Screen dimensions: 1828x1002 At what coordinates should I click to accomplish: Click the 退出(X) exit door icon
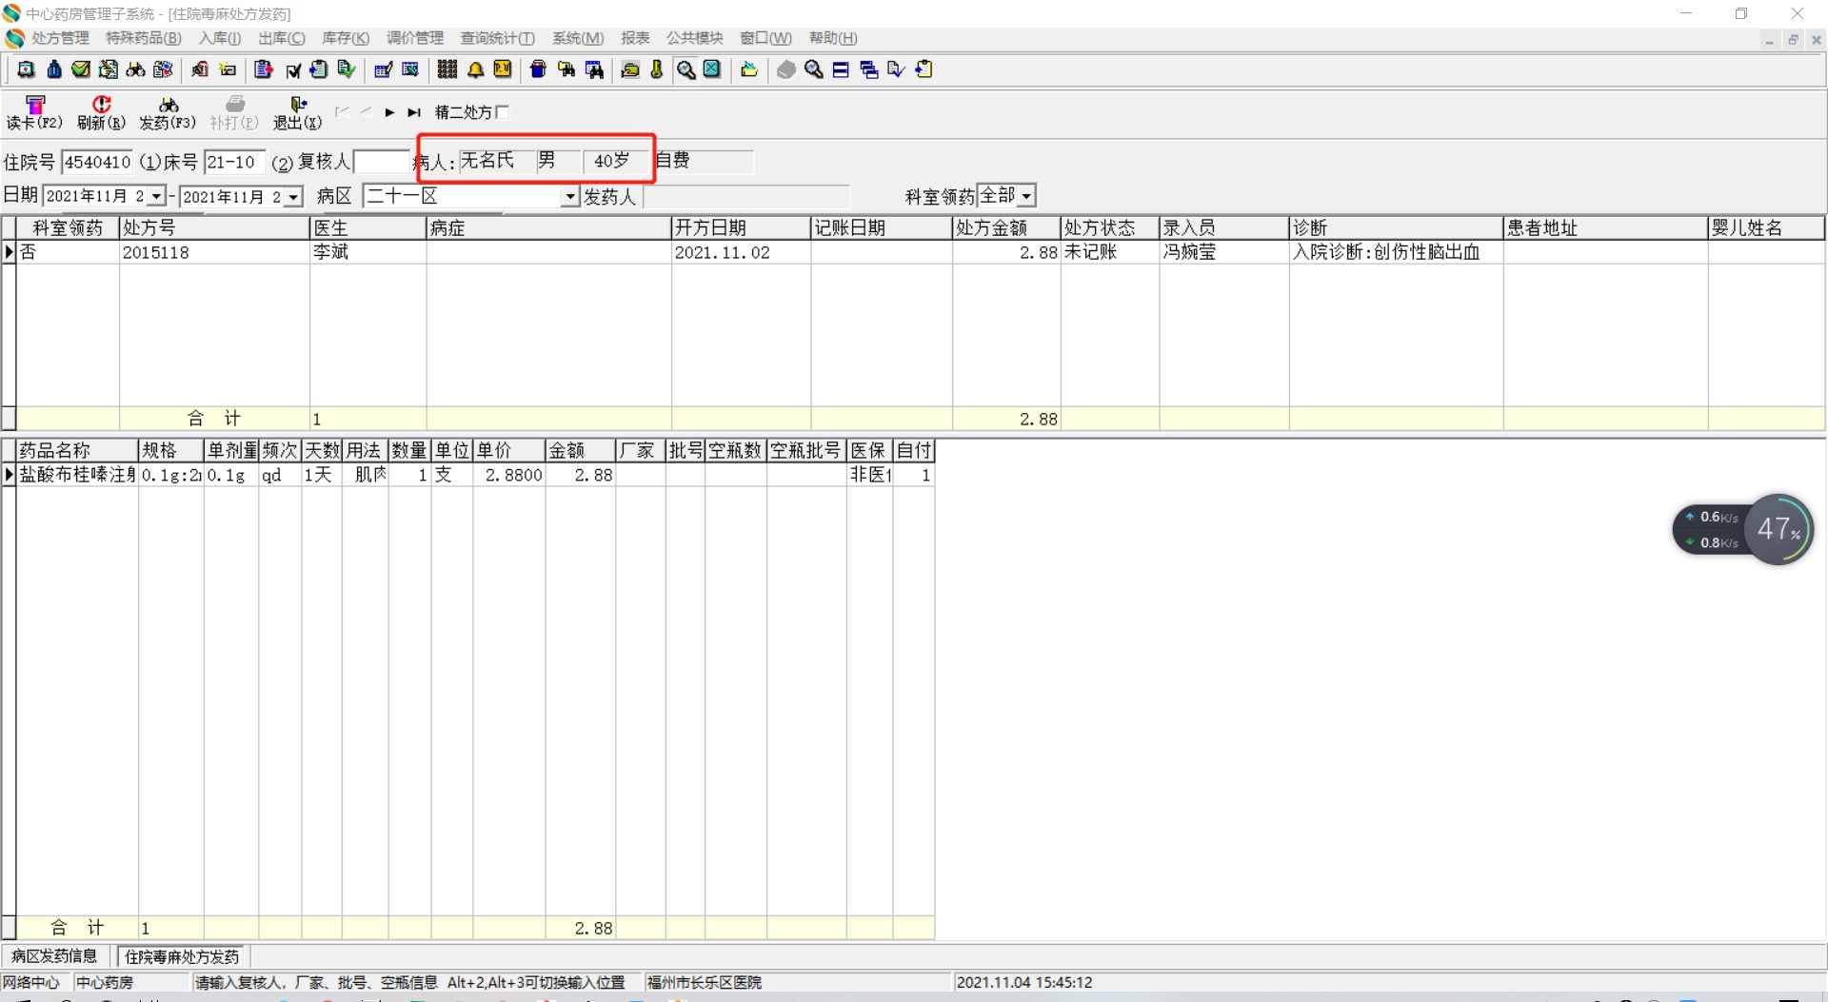298,104
